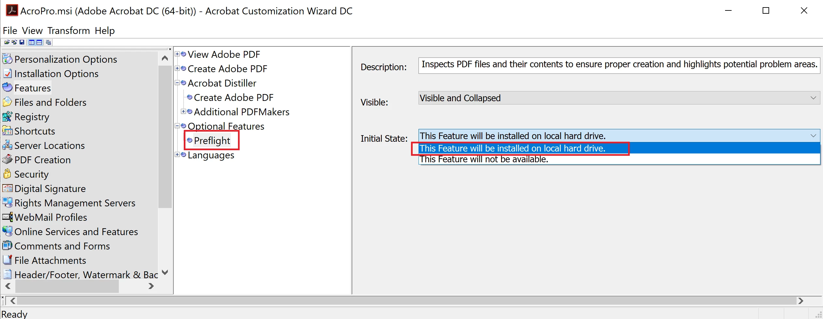Screen dimensions: 823x319
Task: Click the Save floppy disk toolbar icon
Action: pyautogui.click(x=22, y=42)
